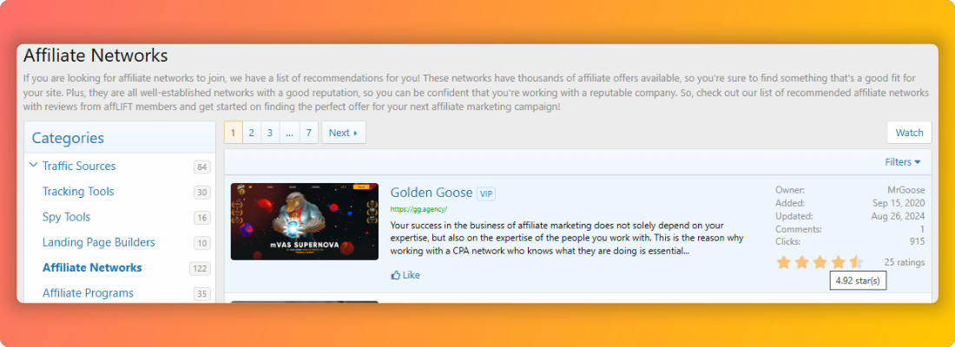This screenshot has height=347, width=955.
Task: Open Tracking Tools category
Action: tap(78, 192)
